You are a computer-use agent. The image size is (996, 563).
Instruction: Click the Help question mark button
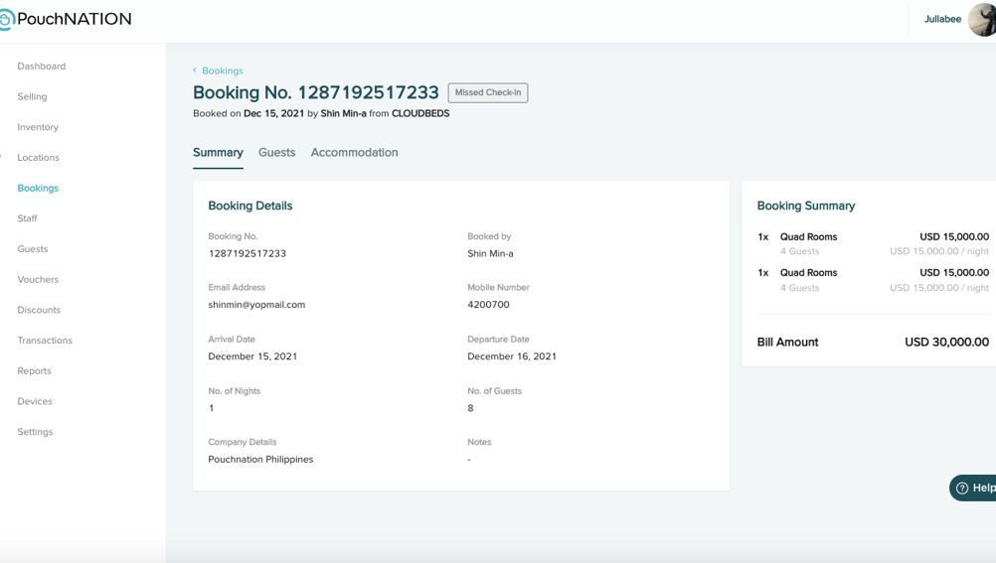[962, 488]
